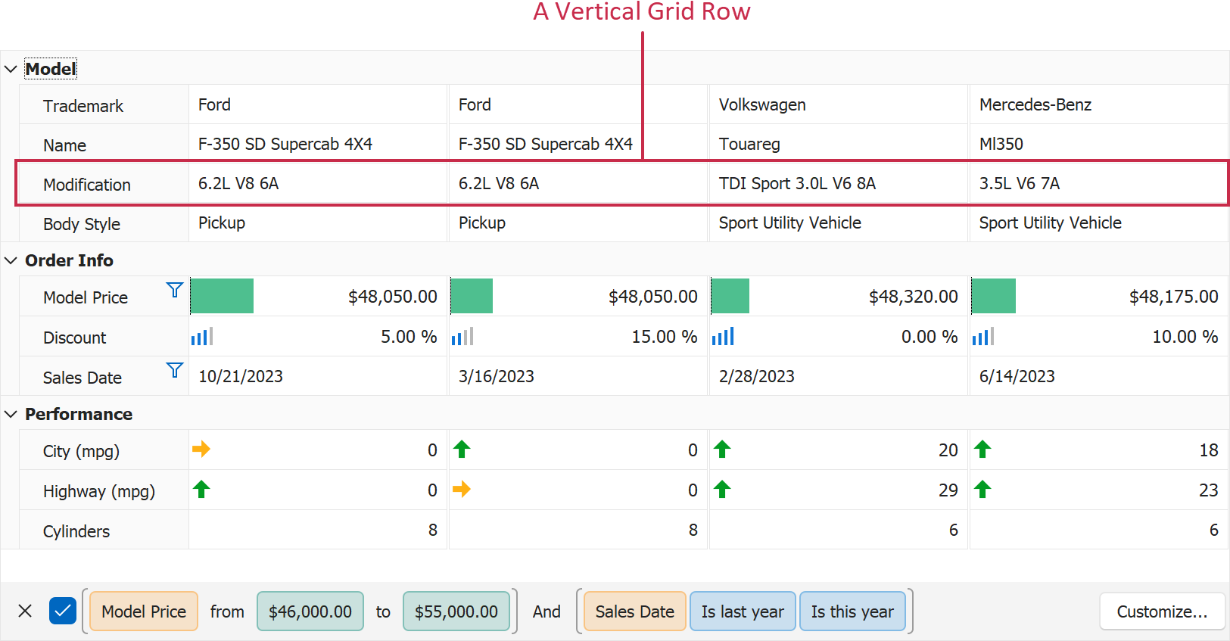Viewport: 1230px width, 641px height.
Task: Click the orange arrow in first City (mpg) cell
Action: (201, 450)
